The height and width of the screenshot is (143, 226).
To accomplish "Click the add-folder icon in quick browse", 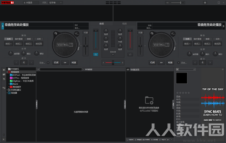I will click(x=149, y=100).
